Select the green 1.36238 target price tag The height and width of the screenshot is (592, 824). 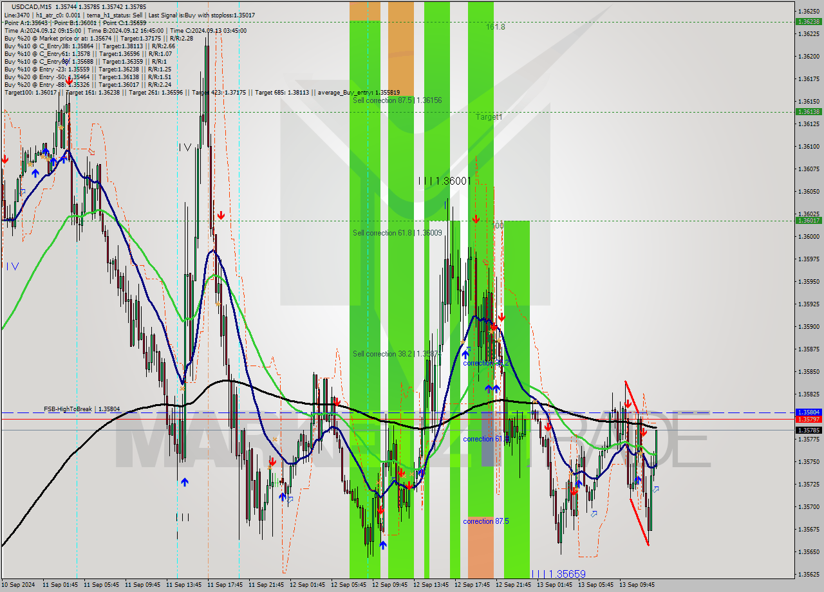(x=810, y=21)
